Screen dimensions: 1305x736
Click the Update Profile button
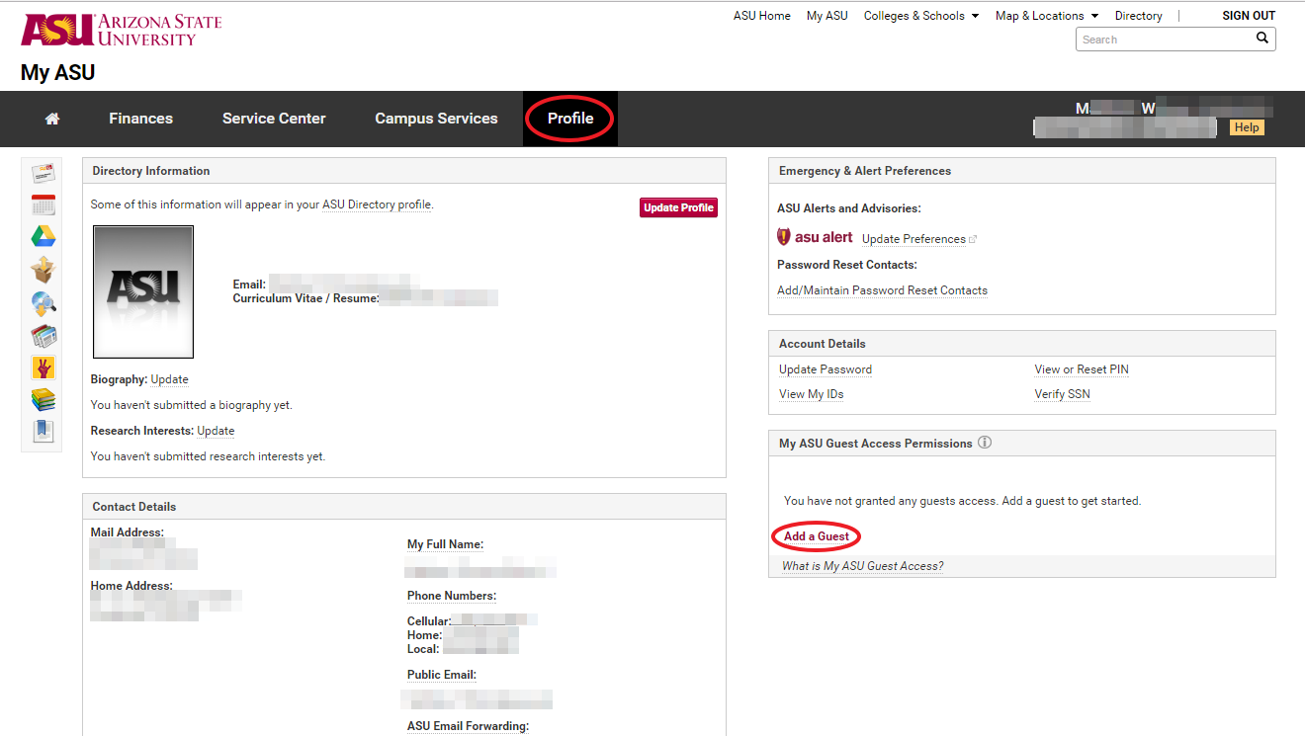678,206
